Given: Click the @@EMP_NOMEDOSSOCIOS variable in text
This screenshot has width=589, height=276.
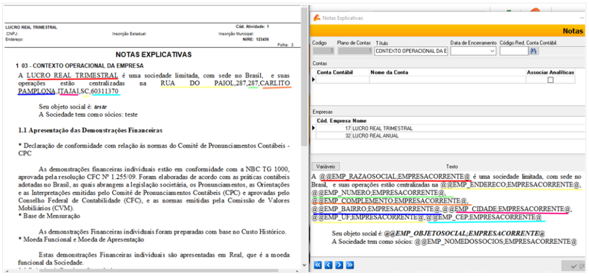Looking at the screenshot, I should 495,242.
